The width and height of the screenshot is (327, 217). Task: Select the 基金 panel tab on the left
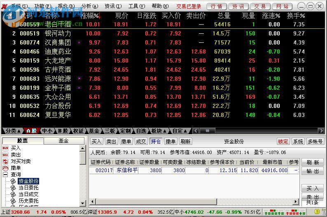pyautogui.click(x=63, y=141)
